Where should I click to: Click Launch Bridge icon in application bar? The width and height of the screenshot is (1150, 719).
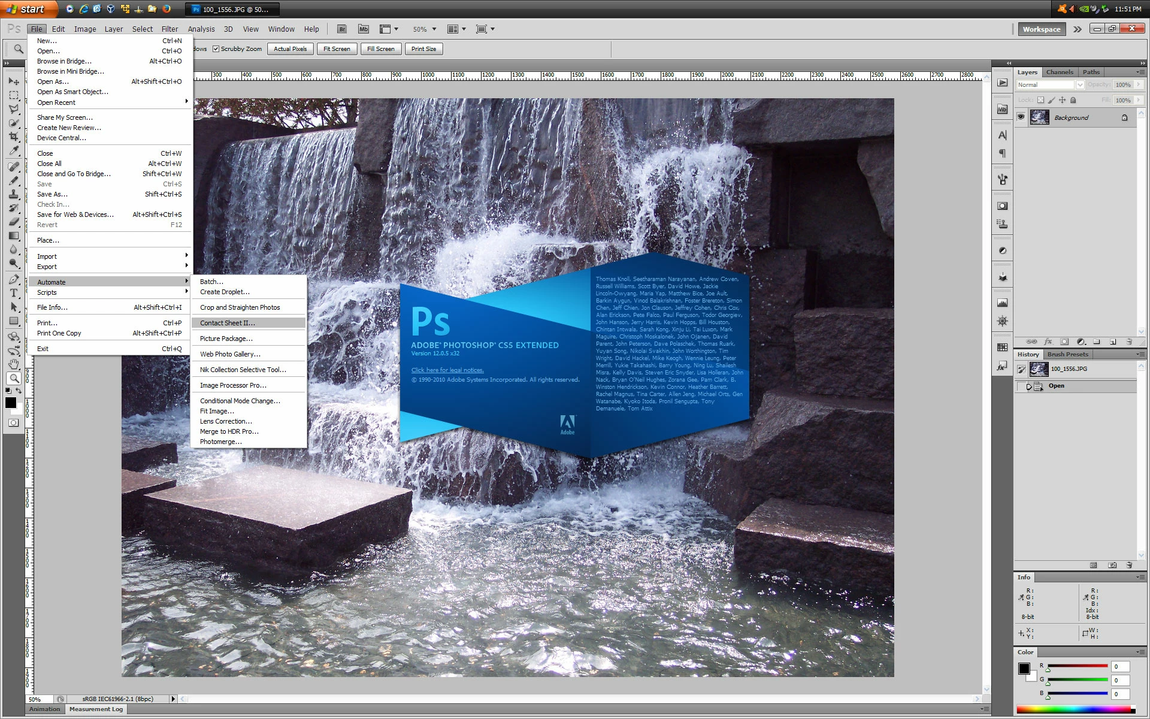pyautogui.click(x=341, y=29)
